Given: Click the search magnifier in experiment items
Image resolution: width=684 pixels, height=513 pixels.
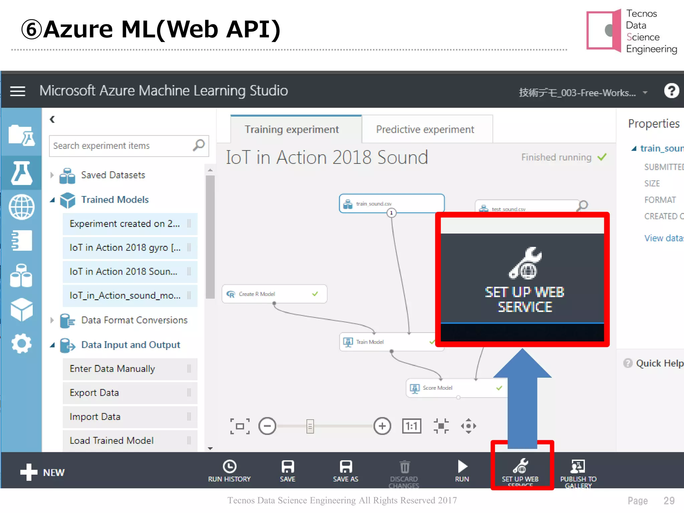Looking at the screenshot, I should click(199, 145).
